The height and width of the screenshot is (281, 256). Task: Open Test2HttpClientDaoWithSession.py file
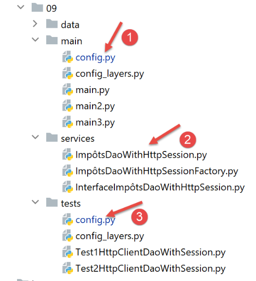[150, 269]
